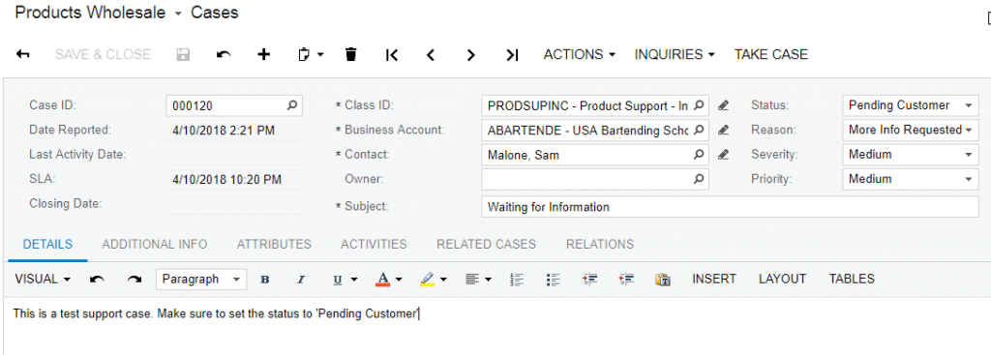Increase paragraph indent
991x355 pixels.
pyautogui.click(x=589, y=280)
